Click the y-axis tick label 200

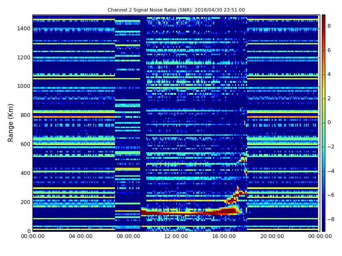[25, 202]
